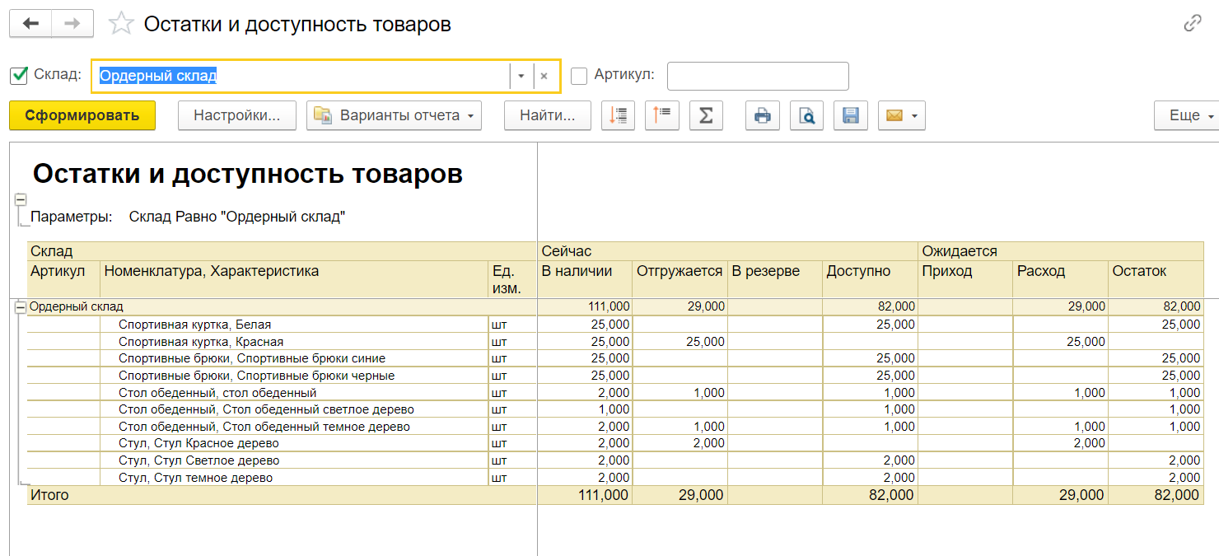Click the forward navigation arrow
Viewport: 1219px width, 556px height.
(x=72, y=24)
